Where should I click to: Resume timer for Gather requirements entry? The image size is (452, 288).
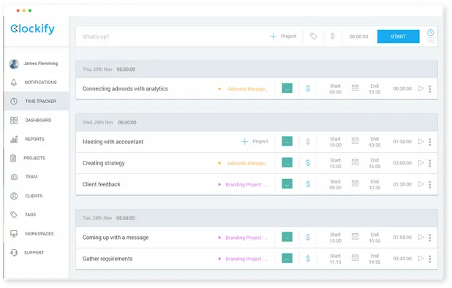[x=421, y=258]
